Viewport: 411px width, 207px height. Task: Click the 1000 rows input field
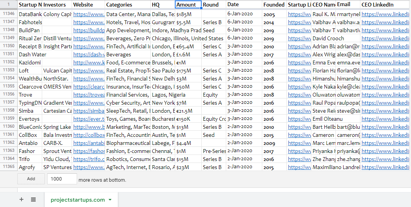click(x=62, y=179)
